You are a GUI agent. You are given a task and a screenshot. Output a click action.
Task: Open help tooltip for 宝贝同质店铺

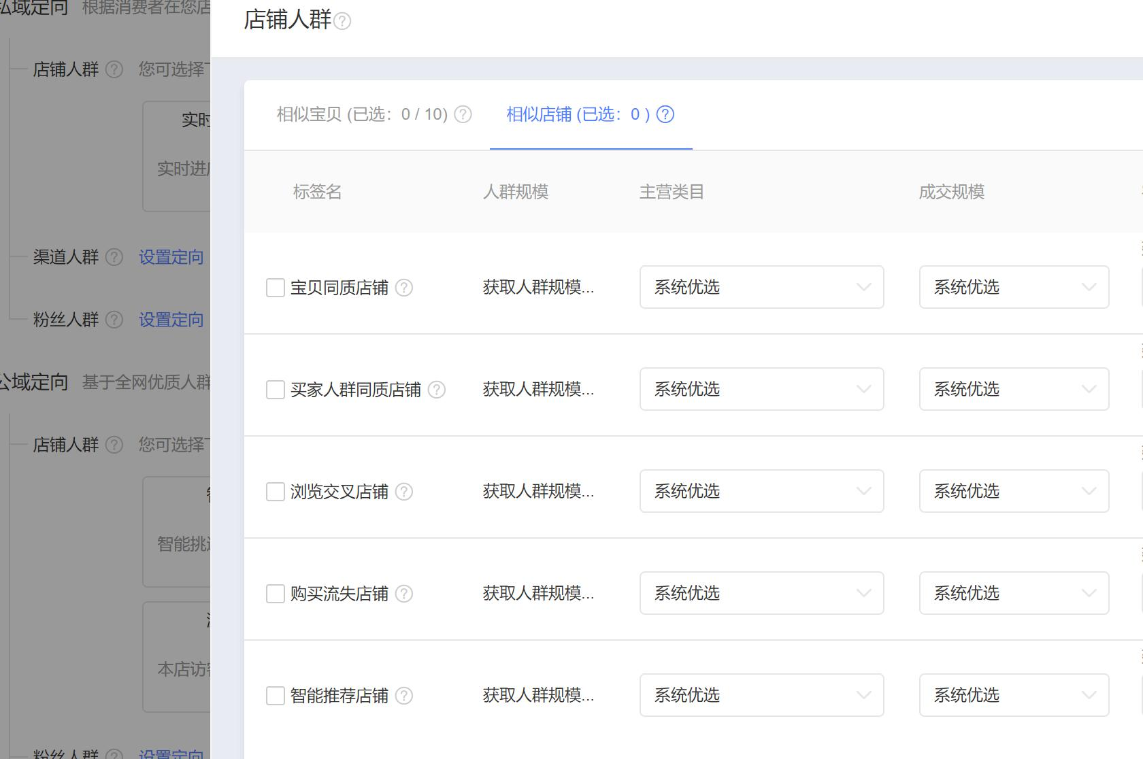pos(404,288)
